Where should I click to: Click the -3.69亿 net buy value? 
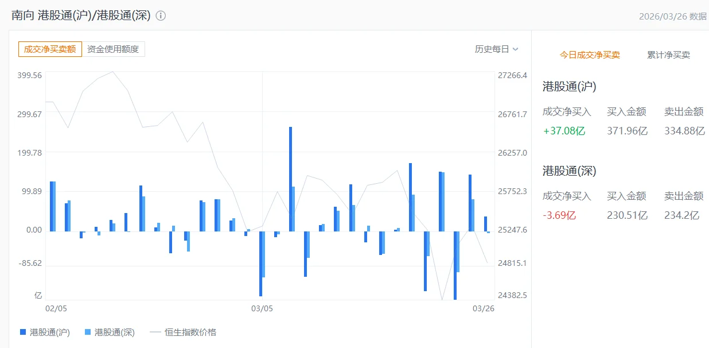click(x=559, y=215)
